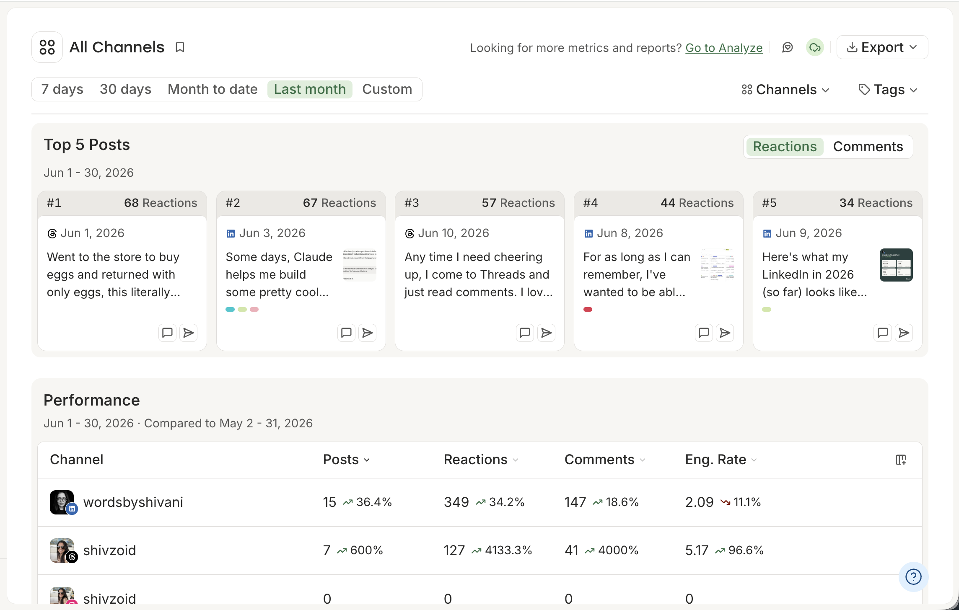The image size is (959, 610).
Task: Sort table by Posts column
Action: point(346,460)
